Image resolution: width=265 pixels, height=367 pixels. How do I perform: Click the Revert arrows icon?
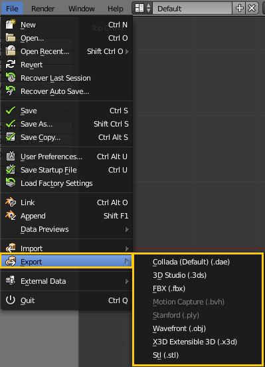pos(11,65)
